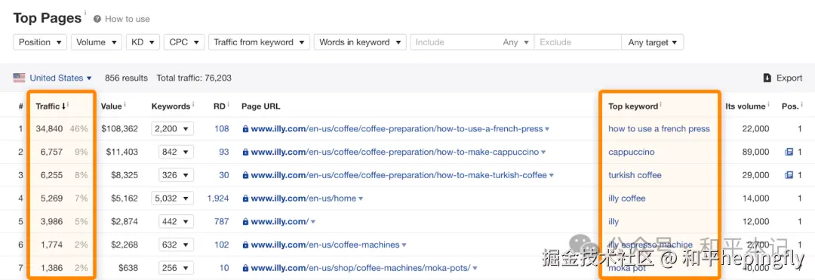Screen dimensions: 815x280
Task: Click SERP features icon in turkish coffee row
Action: [x=789, y=175]
